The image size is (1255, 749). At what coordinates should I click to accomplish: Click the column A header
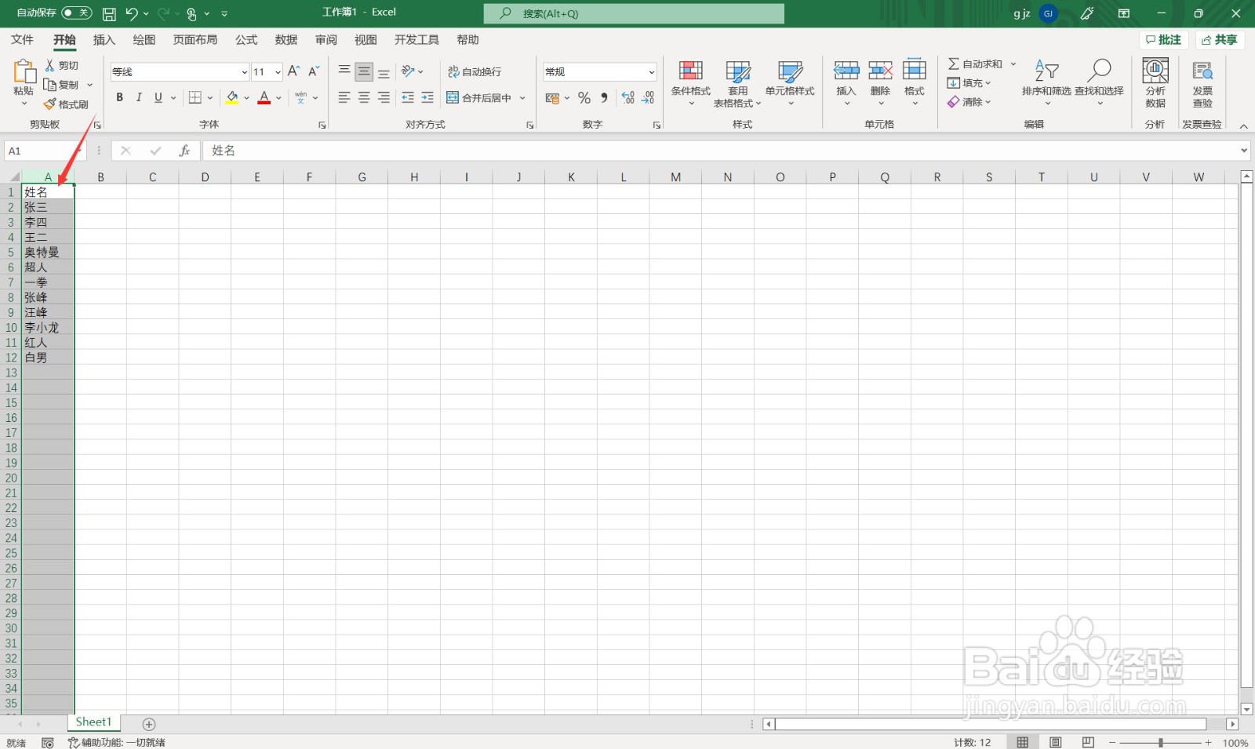pos(48,177)
